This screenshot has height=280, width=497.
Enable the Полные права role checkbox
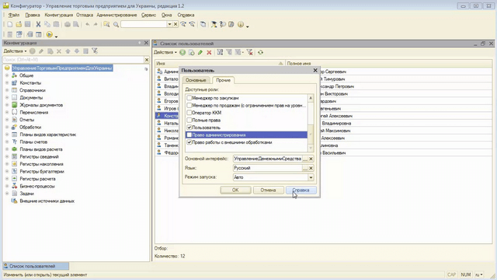[189, 120]
